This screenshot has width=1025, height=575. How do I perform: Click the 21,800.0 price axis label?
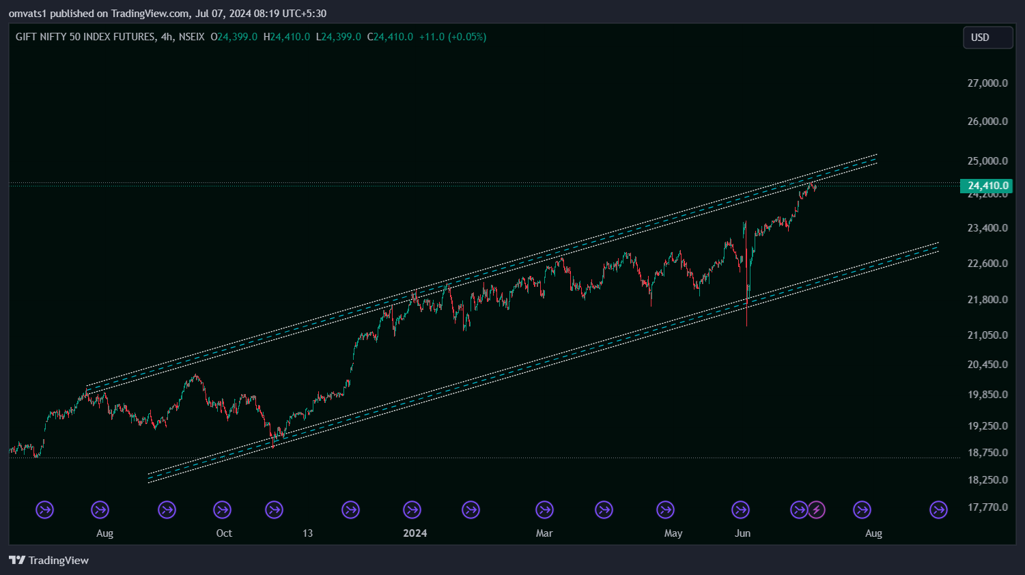click(987, 300)
